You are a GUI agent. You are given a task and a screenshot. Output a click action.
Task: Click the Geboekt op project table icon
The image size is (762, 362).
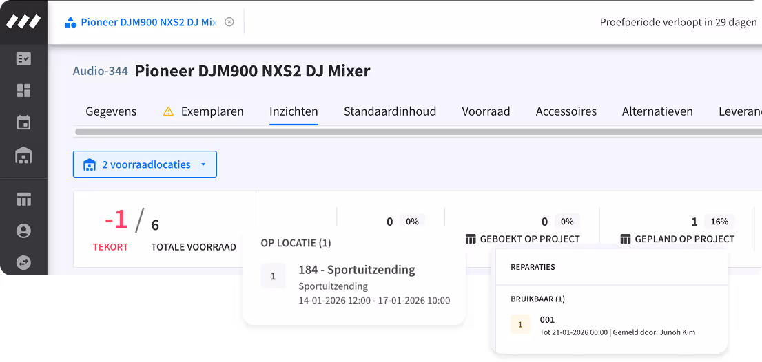coord(471,239)
